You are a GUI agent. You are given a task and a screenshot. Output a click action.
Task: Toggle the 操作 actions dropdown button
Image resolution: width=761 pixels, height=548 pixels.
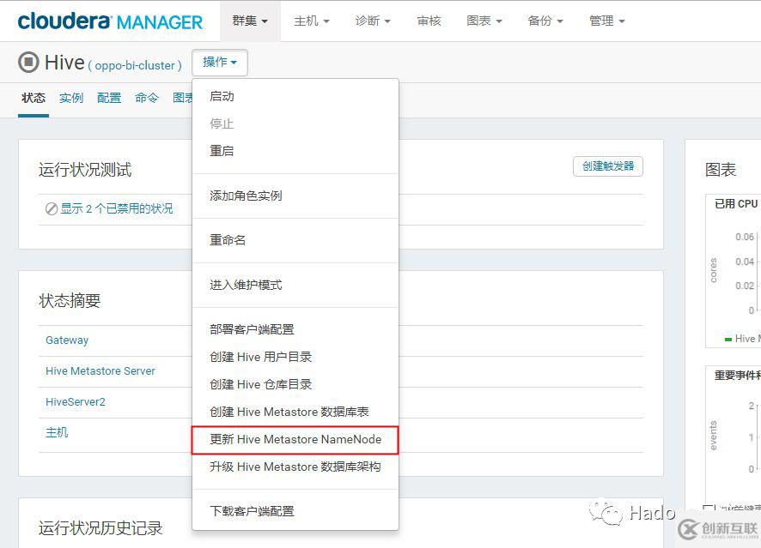pos(220,63)
